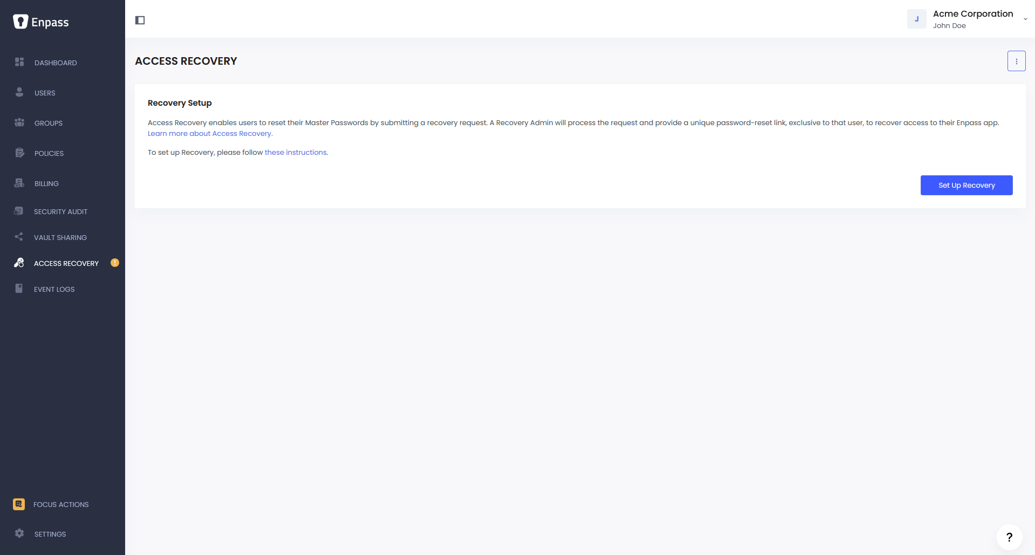This screenshot has width=1035, height=555.
Task: Click the ACCESS RECOVERY page heading
Action: click(186, 61)
